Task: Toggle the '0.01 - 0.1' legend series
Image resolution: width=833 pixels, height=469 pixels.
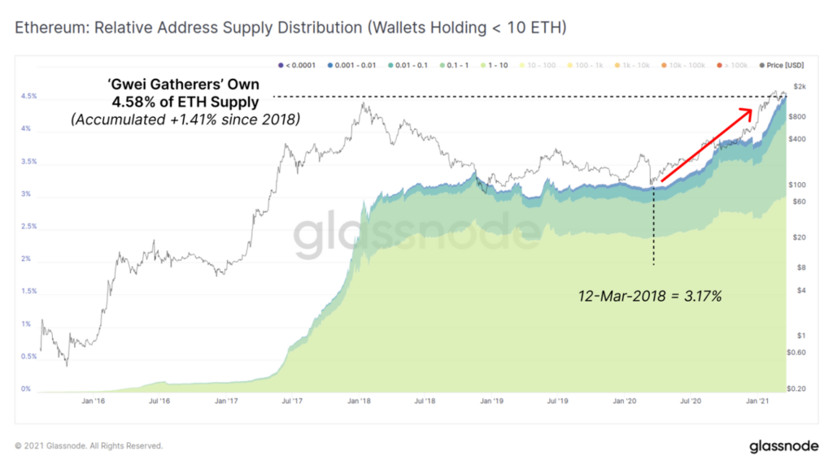Action: pyautogui.click(x=408, y=65)
